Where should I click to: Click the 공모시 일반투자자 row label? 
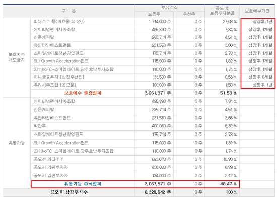[51, 176]
